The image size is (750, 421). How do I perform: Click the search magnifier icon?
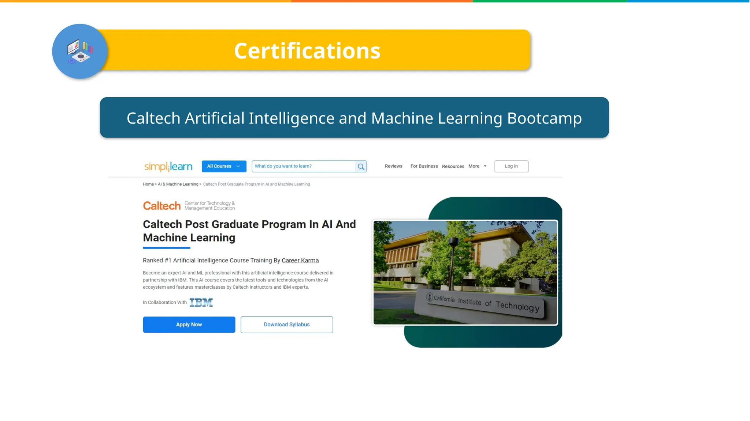(x=361, y=167)
